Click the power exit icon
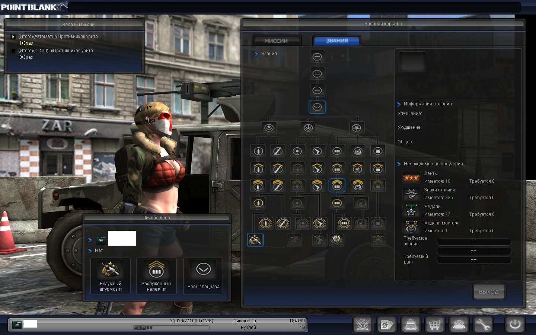The height and width of the screenshot is (335, 536). tap(515, 324)
